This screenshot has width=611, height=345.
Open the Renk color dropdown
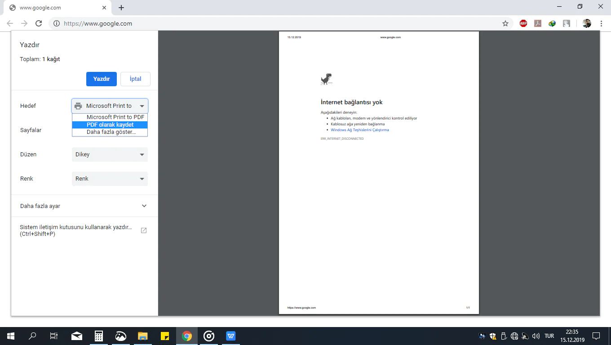pos(110,179)
